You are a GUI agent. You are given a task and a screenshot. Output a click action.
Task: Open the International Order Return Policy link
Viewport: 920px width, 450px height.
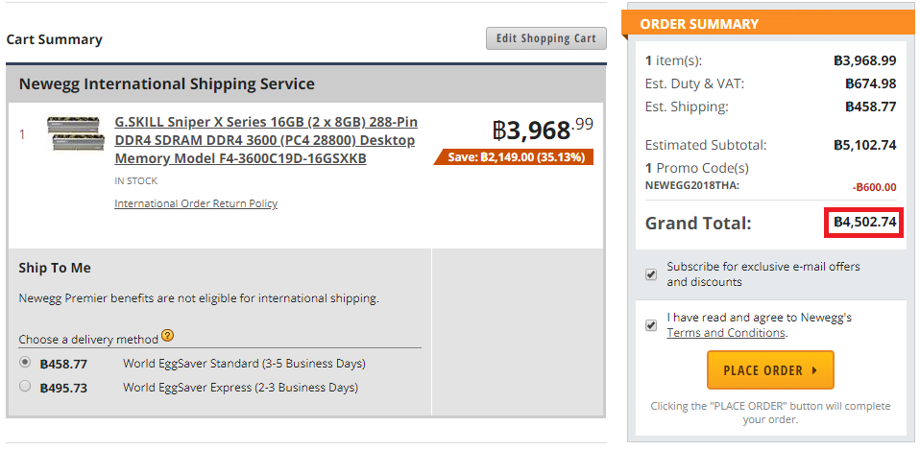(x=196, y=203)
